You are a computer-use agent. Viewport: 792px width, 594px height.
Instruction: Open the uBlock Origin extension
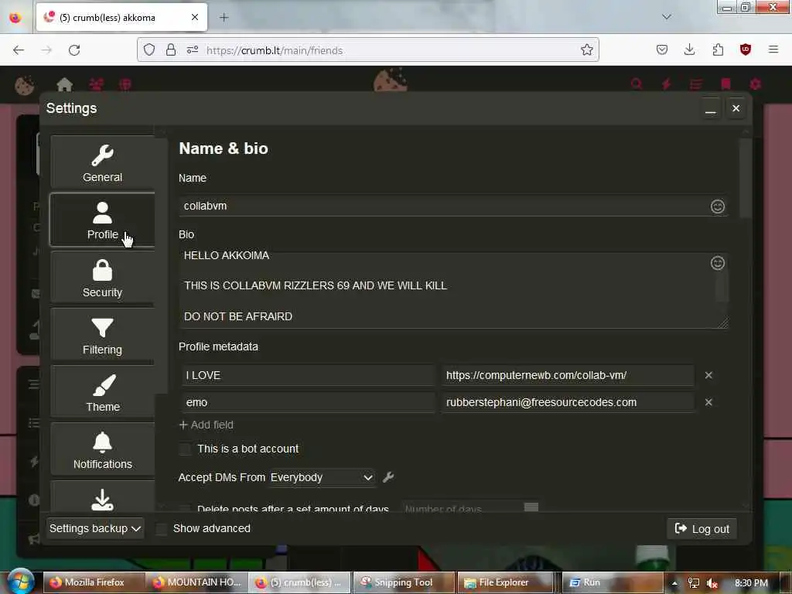[x=746, y=49]
